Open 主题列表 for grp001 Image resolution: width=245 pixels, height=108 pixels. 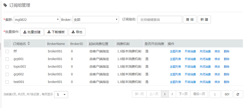pos(175,59)
